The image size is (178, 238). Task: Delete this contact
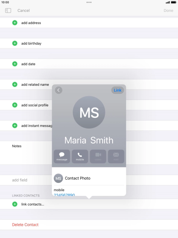(x=25, y=225)
